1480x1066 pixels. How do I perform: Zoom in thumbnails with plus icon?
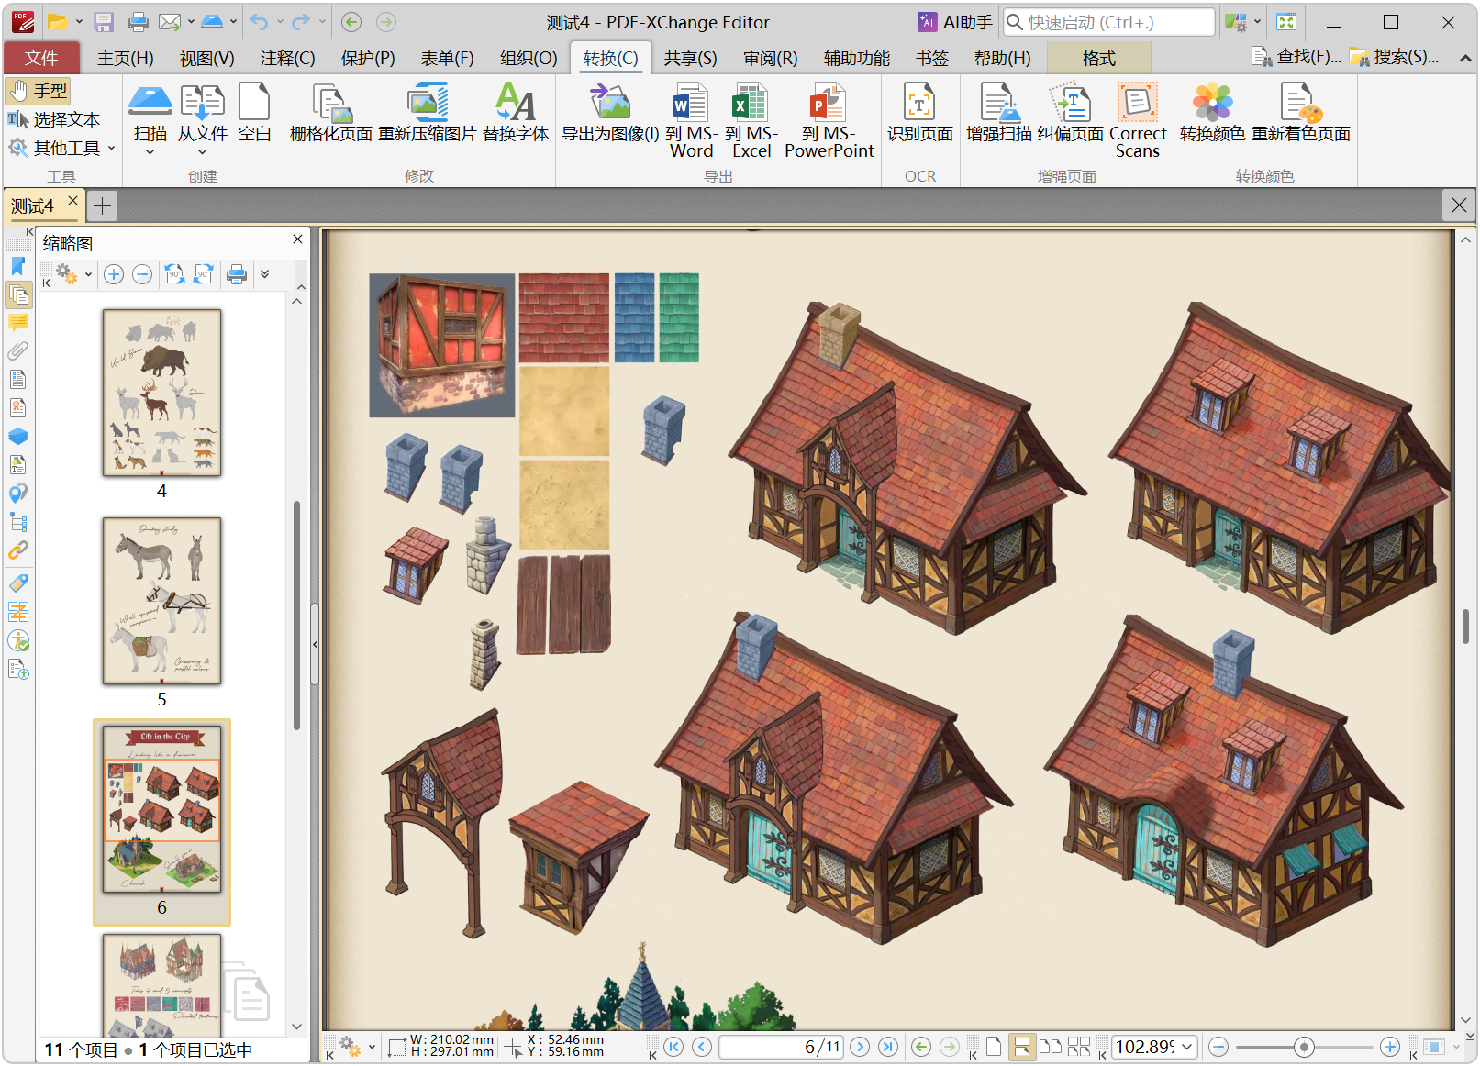coord(114,274)
